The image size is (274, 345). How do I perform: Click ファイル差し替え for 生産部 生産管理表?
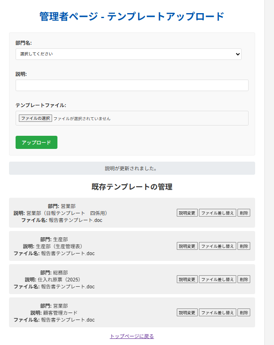(x=217, y=246)
